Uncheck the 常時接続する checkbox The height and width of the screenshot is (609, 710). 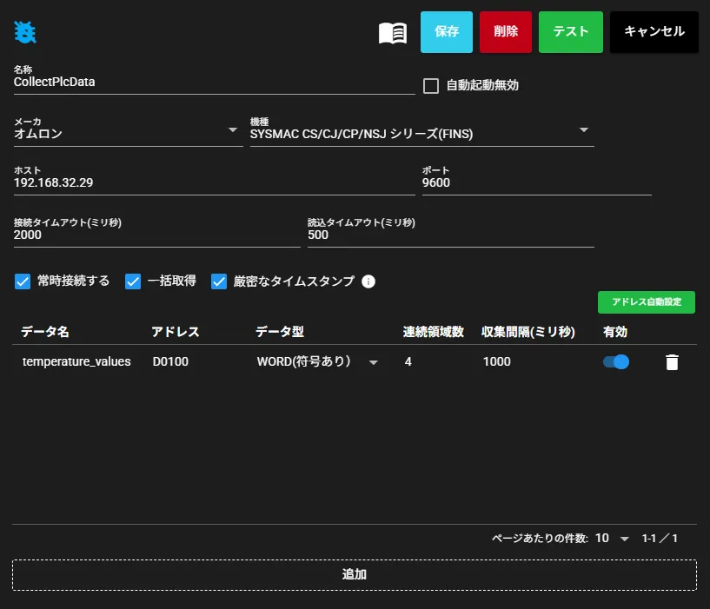[23, 281]
